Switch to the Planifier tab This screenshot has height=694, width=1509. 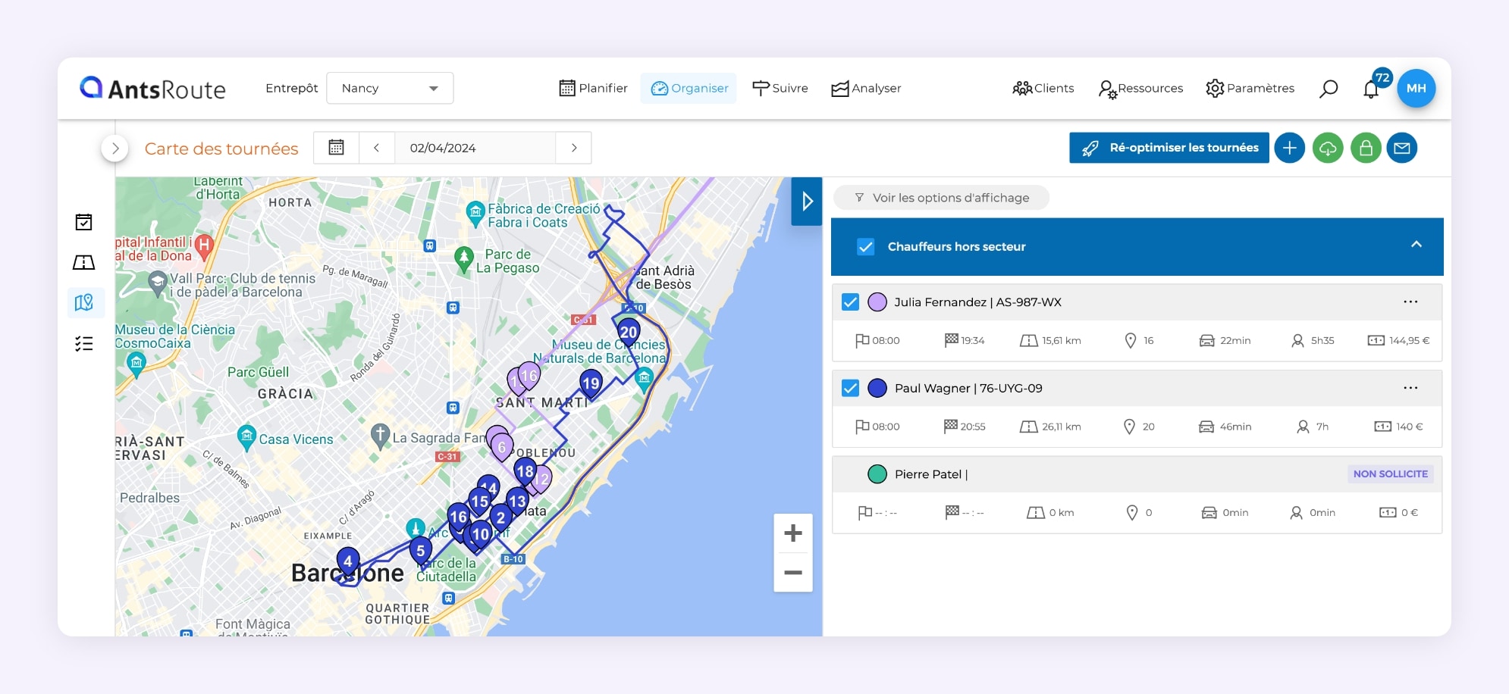[592, 88]
